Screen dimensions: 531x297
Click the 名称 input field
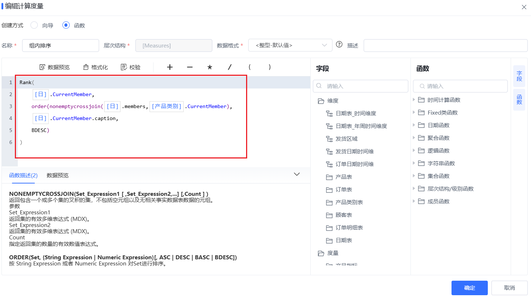[x=61, y=45]
